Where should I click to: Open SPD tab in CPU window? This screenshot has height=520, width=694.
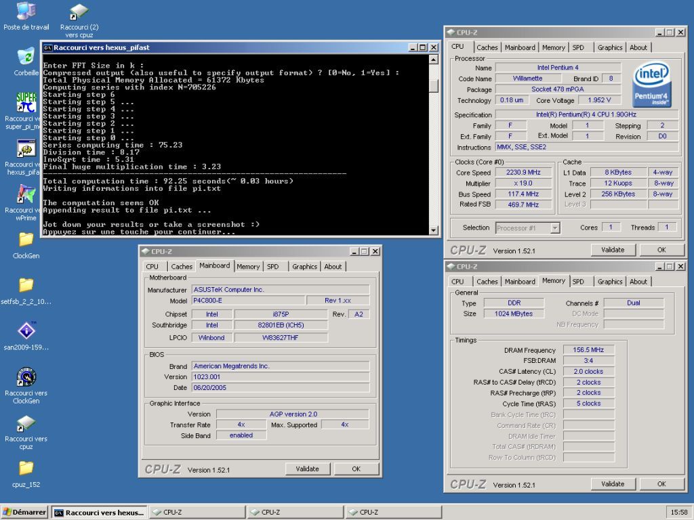coord(578,47)
